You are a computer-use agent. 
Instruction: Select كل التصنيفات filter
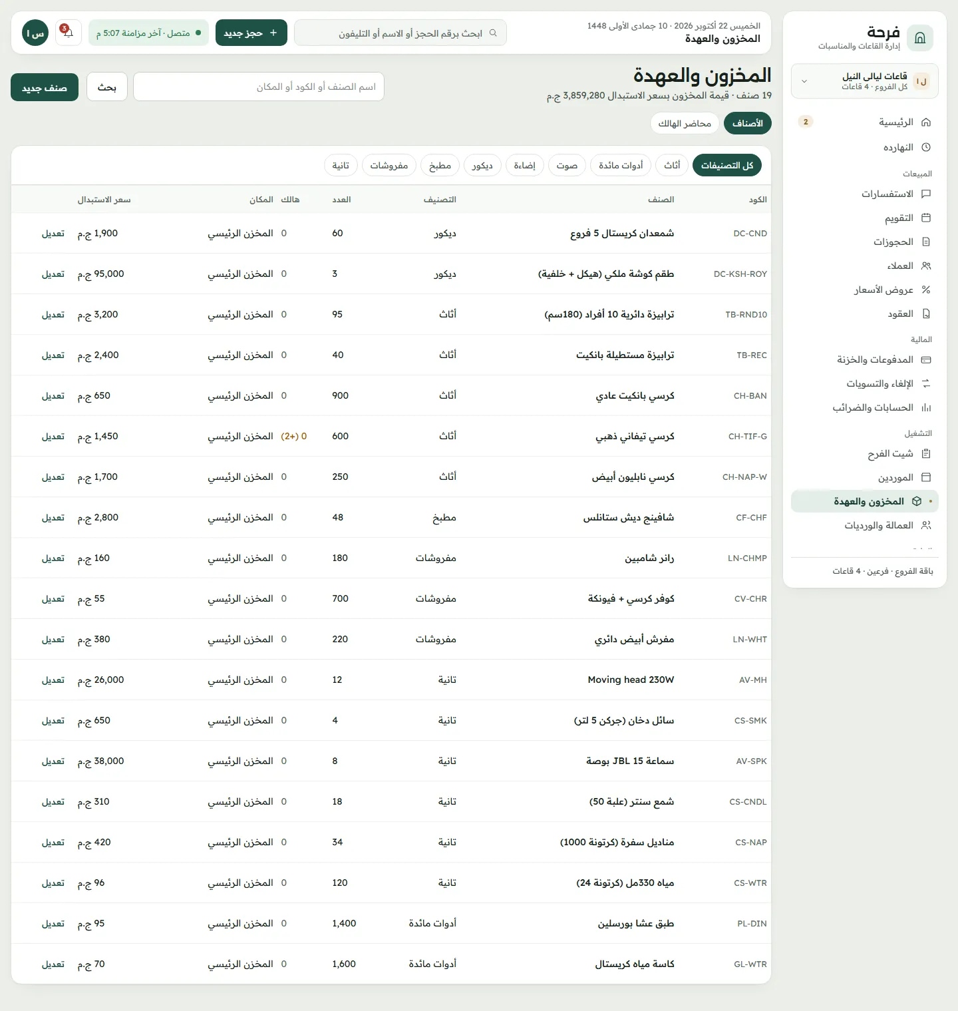click(727, 165)
